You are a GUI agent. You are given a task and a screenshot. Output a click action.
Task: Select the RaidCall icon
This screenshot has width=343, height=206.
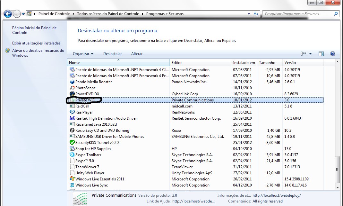click(72, 106)
